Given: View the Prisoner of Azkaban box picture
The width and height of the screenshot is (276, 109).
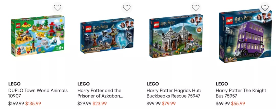Looking at the screenshot, I should [107, 35].
